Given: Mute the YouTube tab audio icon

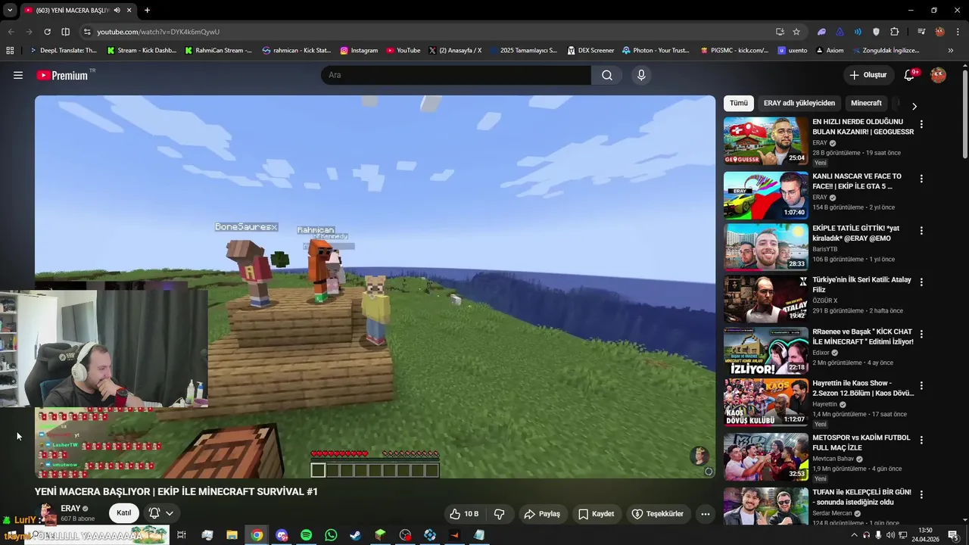Looking at the screenshot, I should pos(117,11).
